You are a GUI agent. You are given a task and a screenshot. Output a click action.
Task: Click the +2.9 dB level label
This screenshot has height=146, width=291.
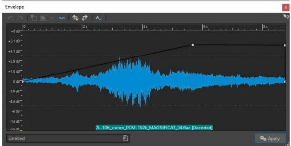coord(14,61)
